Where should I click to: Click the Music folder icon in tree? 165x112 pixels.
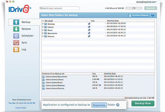pyautogui.click(x=46, y=30)
